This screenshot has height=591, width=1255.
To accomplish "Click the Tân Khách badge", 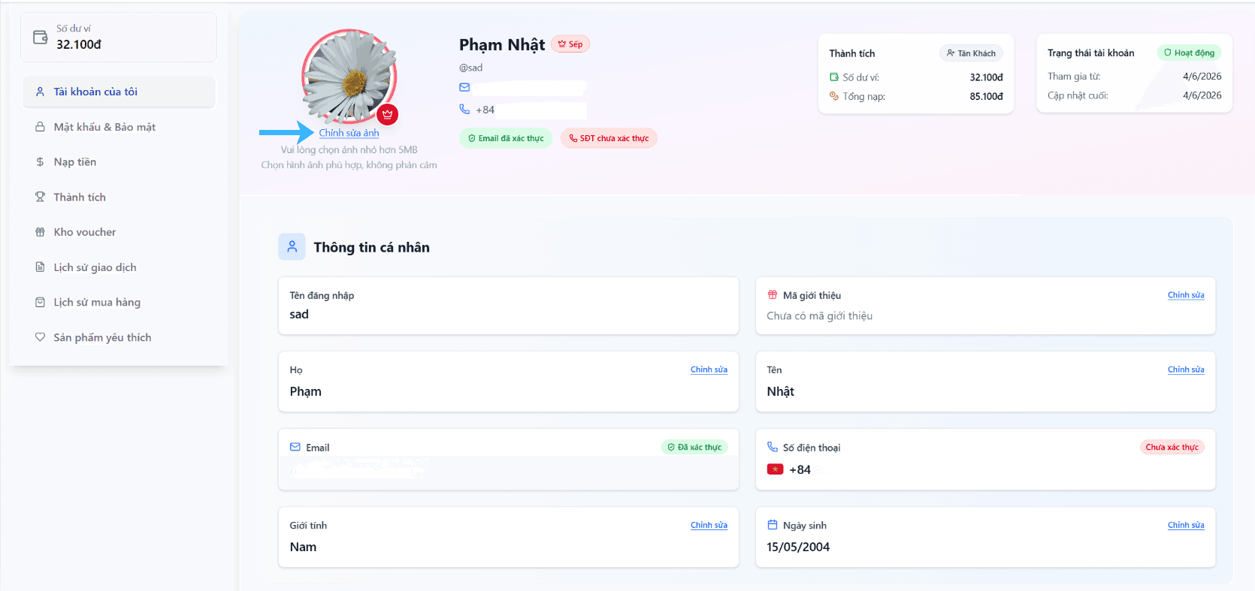I will pyautogui.click(x=971, y=53).
